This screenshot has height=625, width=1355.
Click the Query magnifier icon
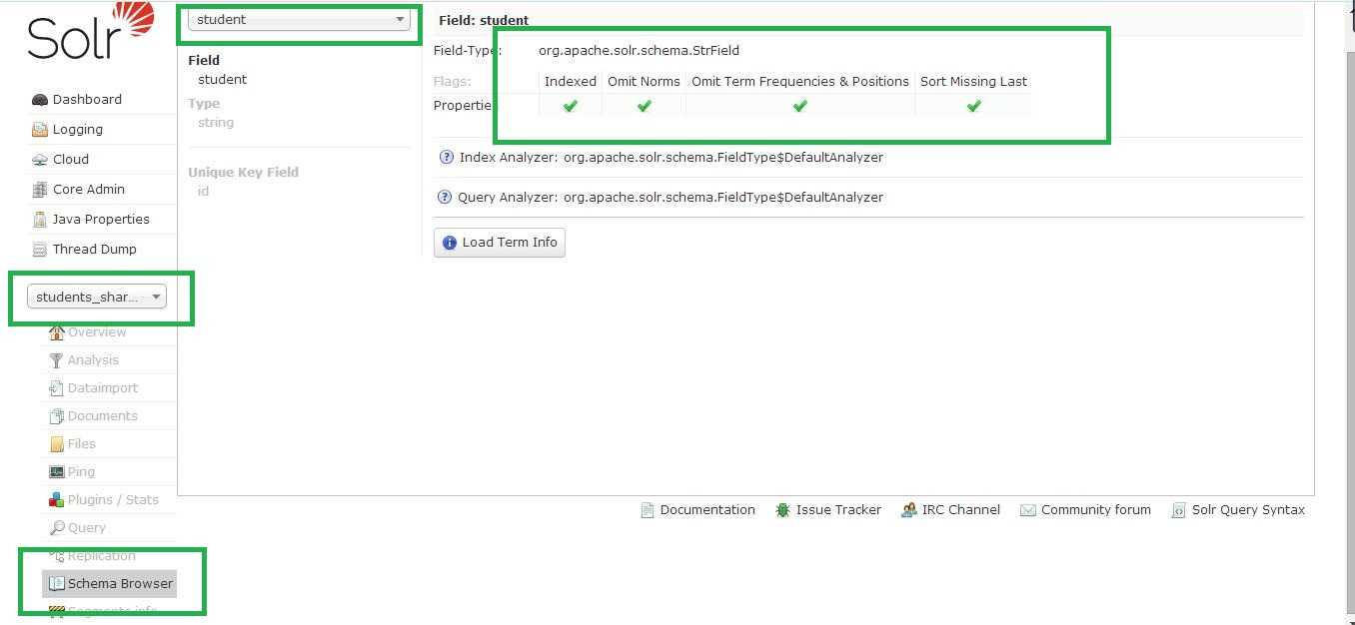[57, 528]
